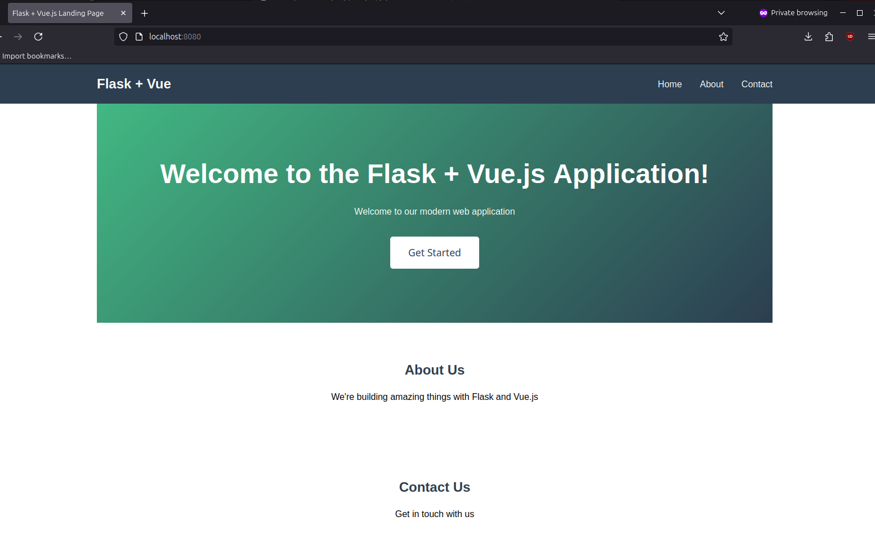Screen dimensions: 875x543
Task: Click the Flask + Vue site logo
Action: (134, 84)
